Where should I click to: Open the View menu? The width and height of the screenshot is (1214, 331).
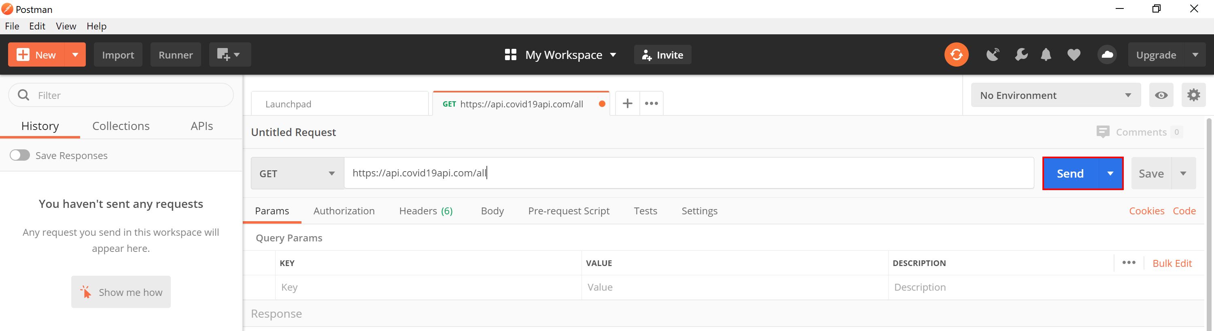66,26
